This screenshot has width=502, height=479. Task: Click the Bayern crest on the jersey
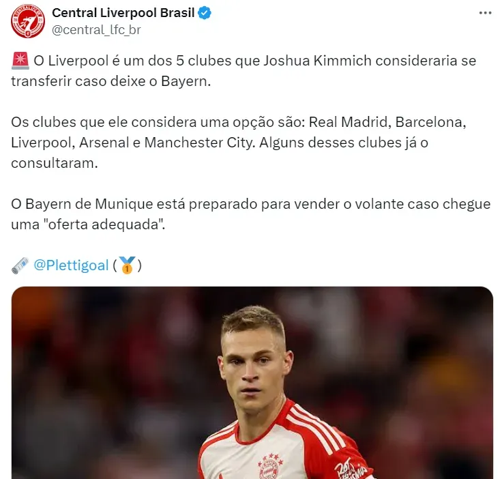coord(270,467)
